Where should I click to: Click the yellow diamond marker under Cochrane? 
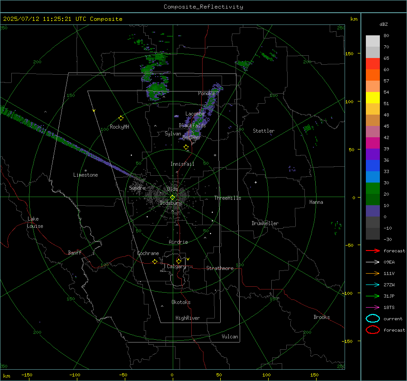(155, 261)
